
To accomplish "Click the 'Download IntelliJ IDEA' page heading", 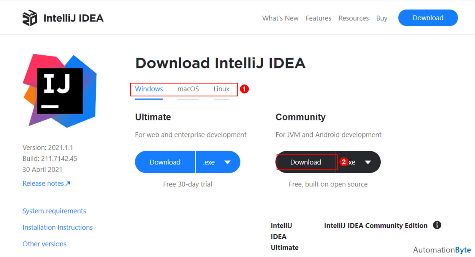I will [220, 63].
